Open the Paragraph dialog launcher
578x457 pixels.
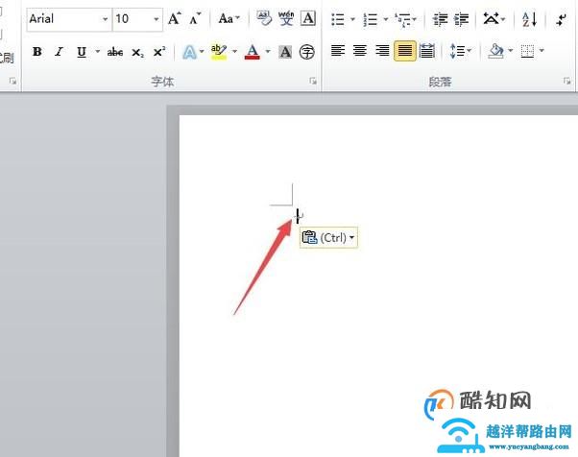[566, 81]
